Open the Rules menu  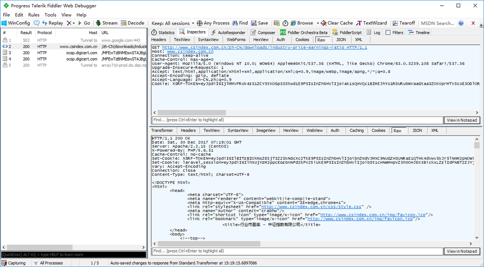click(34, 15)
